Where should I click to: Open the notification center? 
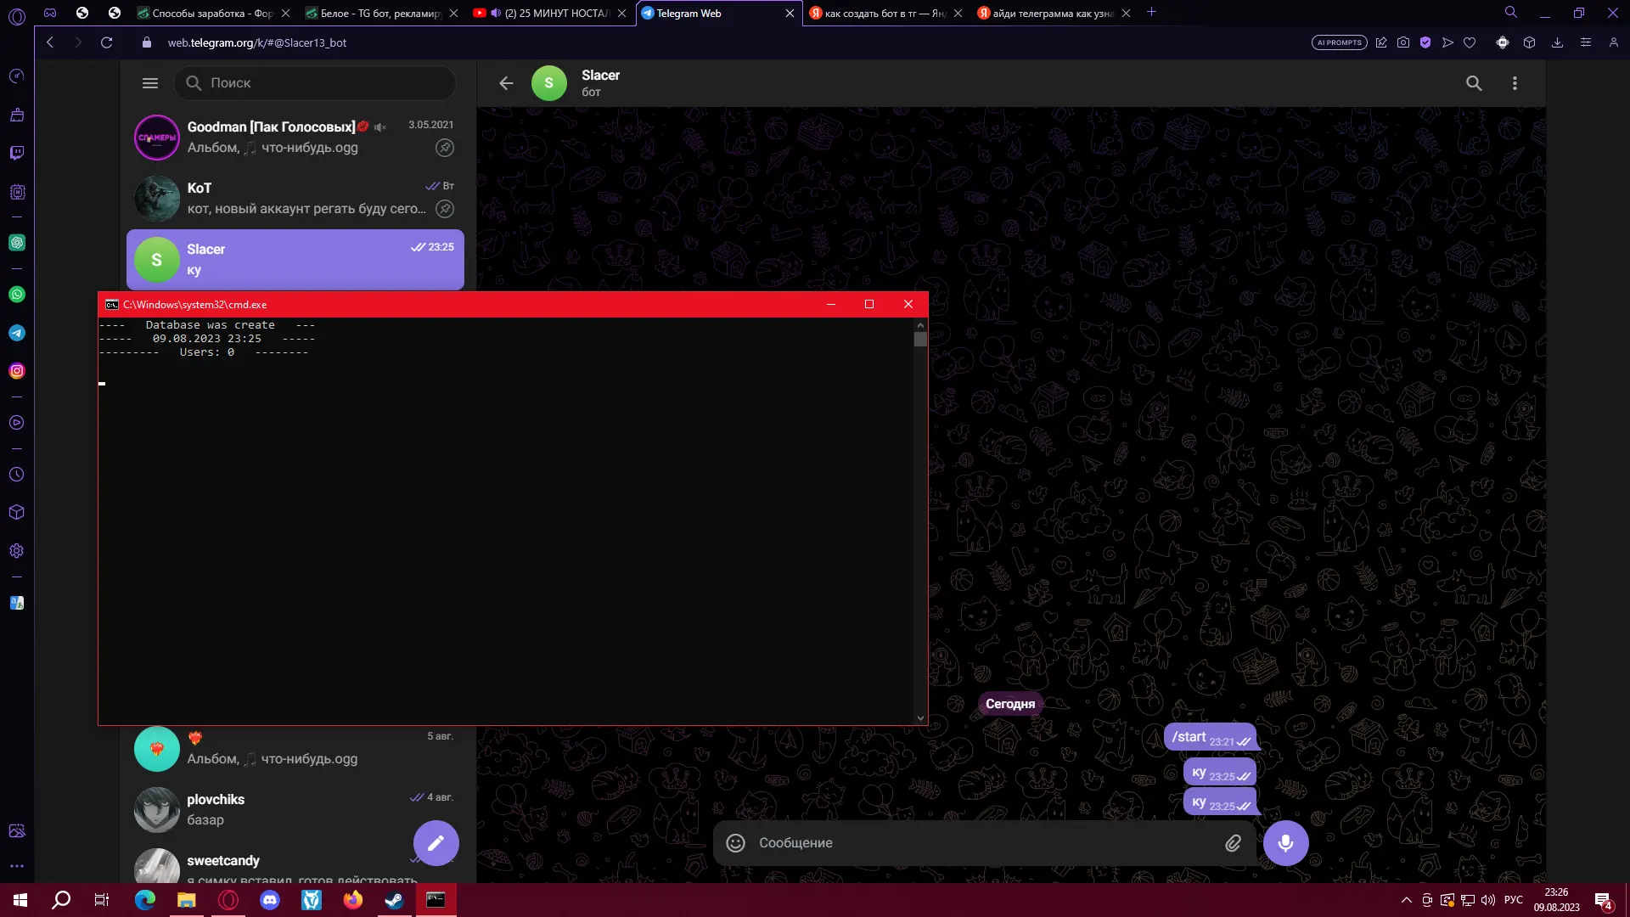(x=1603, y=900)
